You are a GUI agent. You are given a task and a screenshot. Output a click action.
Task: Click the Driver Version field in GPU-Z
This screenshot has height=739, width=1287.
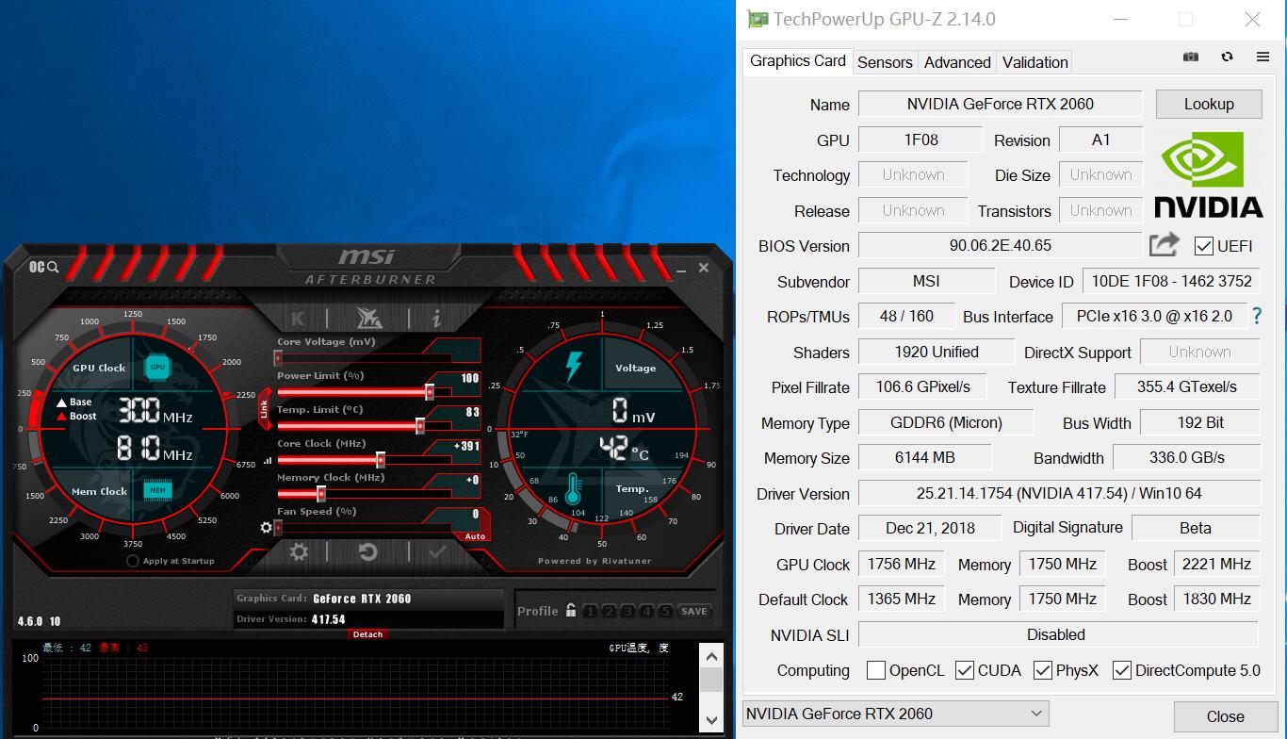point(1059,493)
